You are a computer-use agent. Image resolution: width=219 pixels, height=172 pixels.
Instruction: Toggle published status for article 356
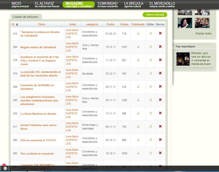(138, 86)
